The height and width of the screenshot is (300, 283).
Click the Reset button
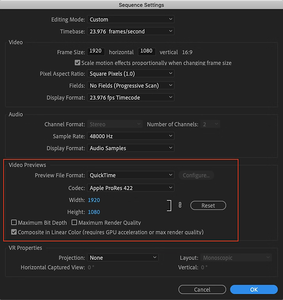pyautogui.click(x=208, y=206)
